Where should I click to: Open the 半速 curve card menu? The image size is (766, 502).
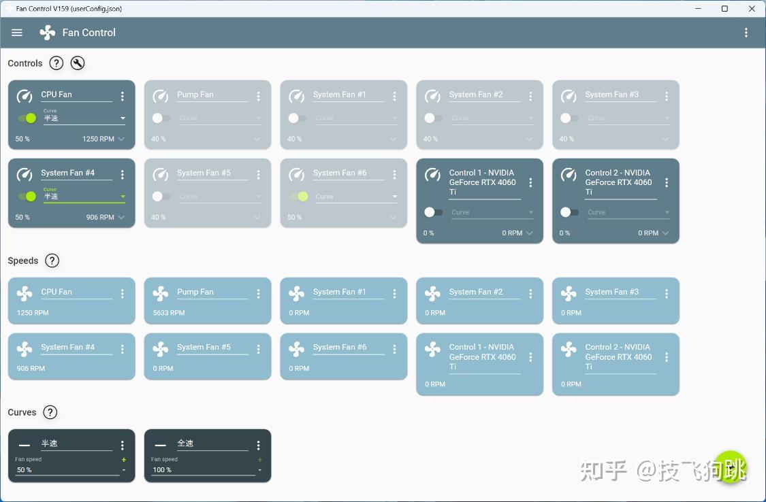pos(122,445)
